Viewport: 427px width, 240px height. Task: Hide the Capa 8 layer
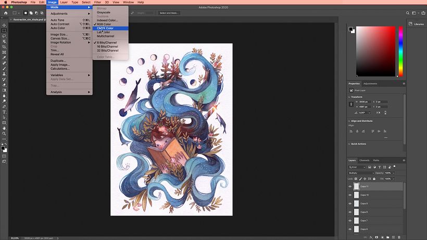(350, 212)
